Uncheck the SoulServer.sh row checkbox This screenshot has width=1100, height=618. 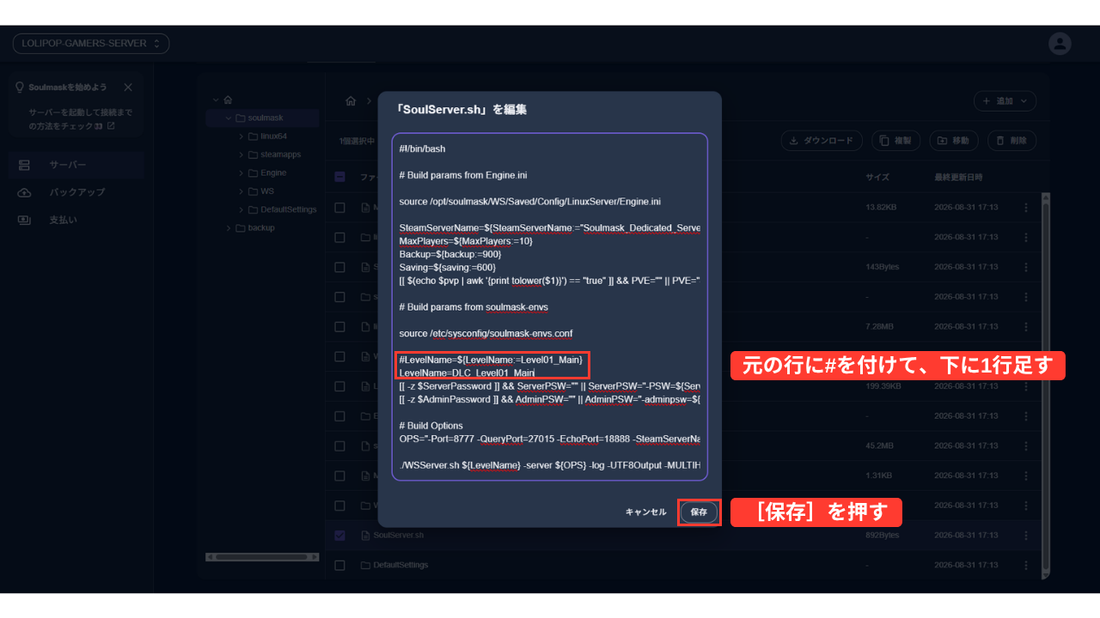click(340, 536)
